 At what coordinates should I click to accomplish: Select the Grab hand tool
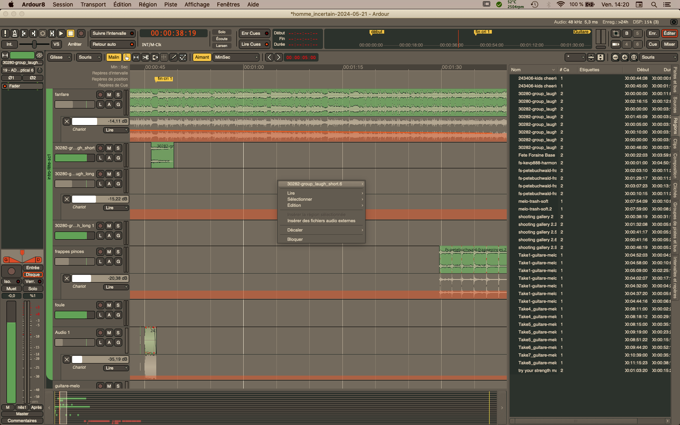coord(127,57)
